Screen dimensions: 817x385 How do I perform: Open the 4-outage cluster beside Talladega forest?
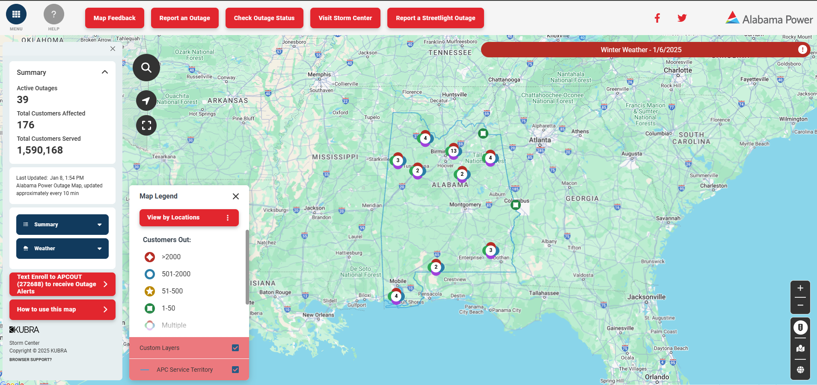pos(490,158)
